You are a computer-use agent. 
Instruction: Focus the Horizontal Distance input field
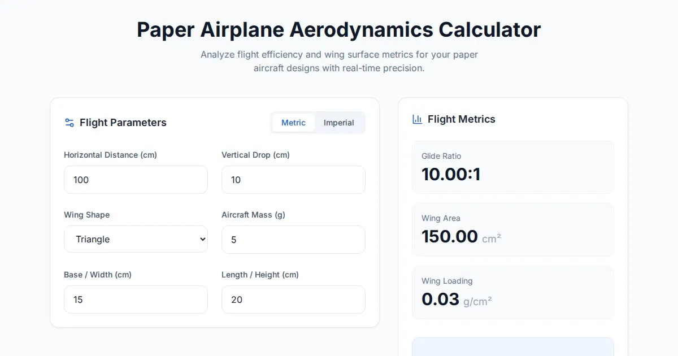click(x=136, y=180)
